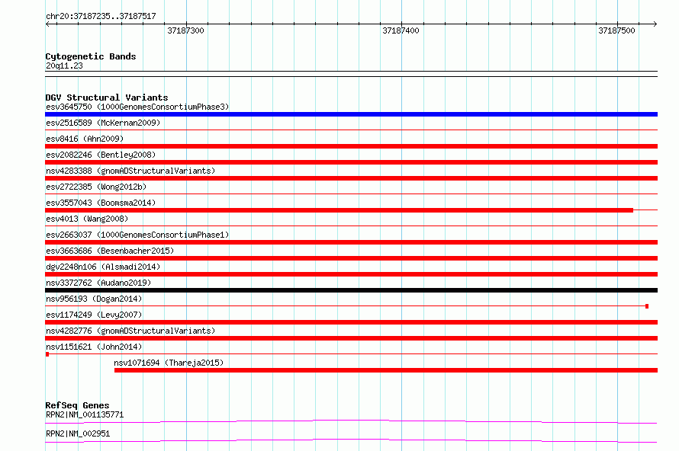
Task: Select variant label esv1174249 (Levy2007)
Action: tap(94, 315)
